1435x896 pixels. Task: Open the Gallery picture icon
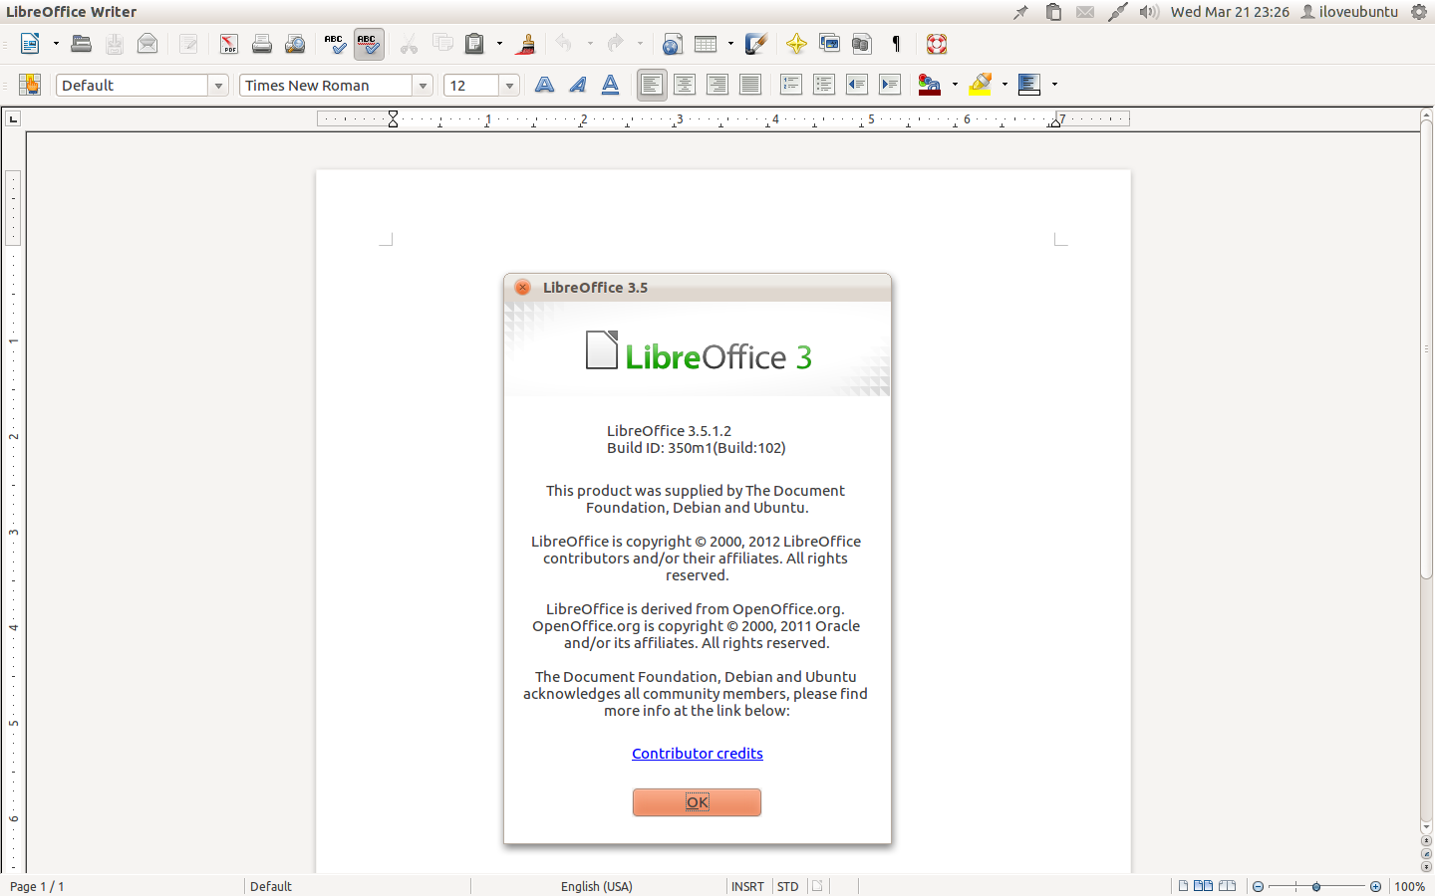coord(829,44)
